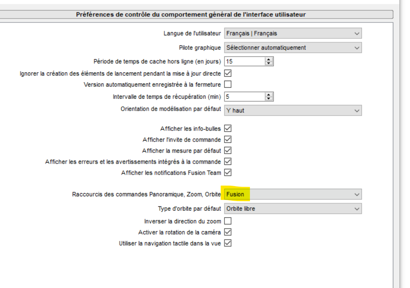Disable Afficher l'invite de commande
This screenshot has height=288, width=410.
click(228, 139)
